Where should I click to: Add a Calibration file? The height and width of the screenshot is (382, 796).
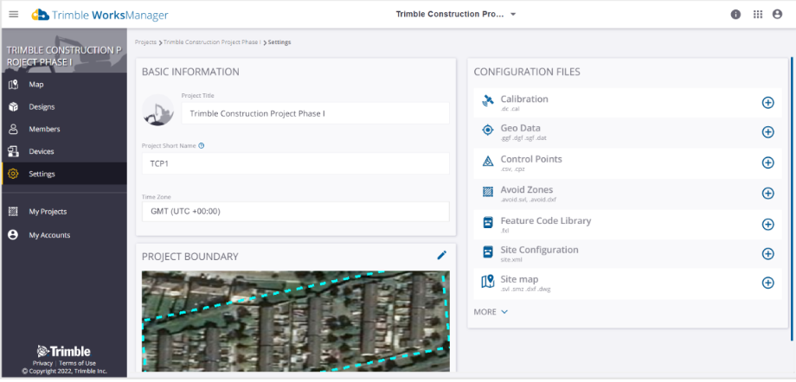[767, 102]
